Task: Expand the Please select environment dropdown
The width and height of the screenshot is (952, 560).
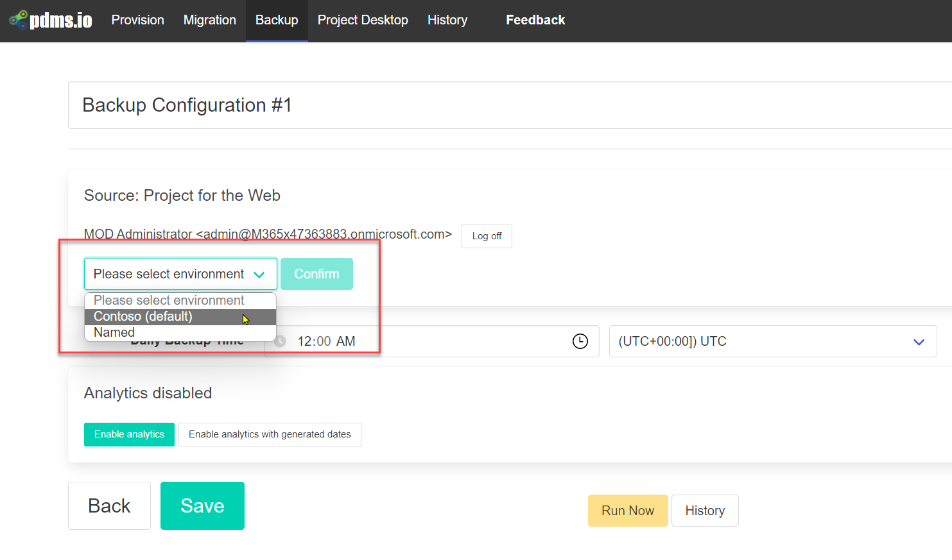Action: (x=180, y=274)
